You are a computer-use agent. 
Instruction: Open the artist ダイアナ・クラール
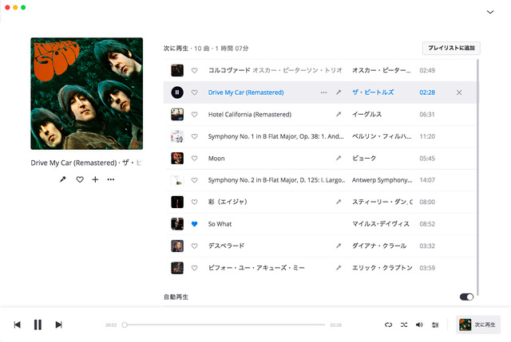click(379, 246)
